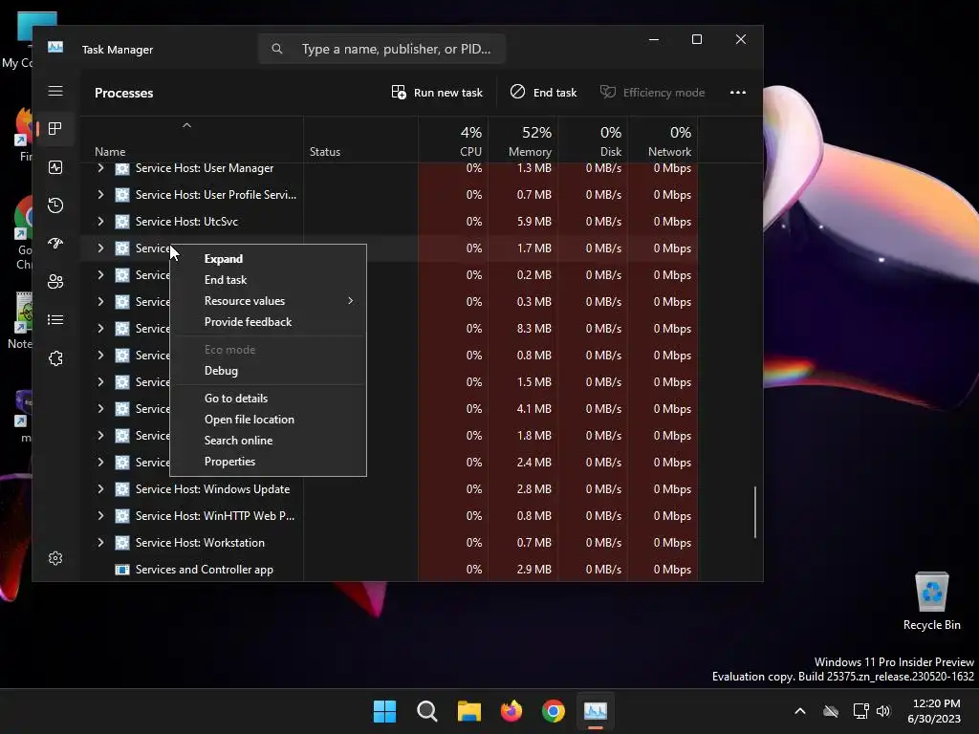
Task: Open the Task Manager navigation hamburger menu
Action: 55,91
